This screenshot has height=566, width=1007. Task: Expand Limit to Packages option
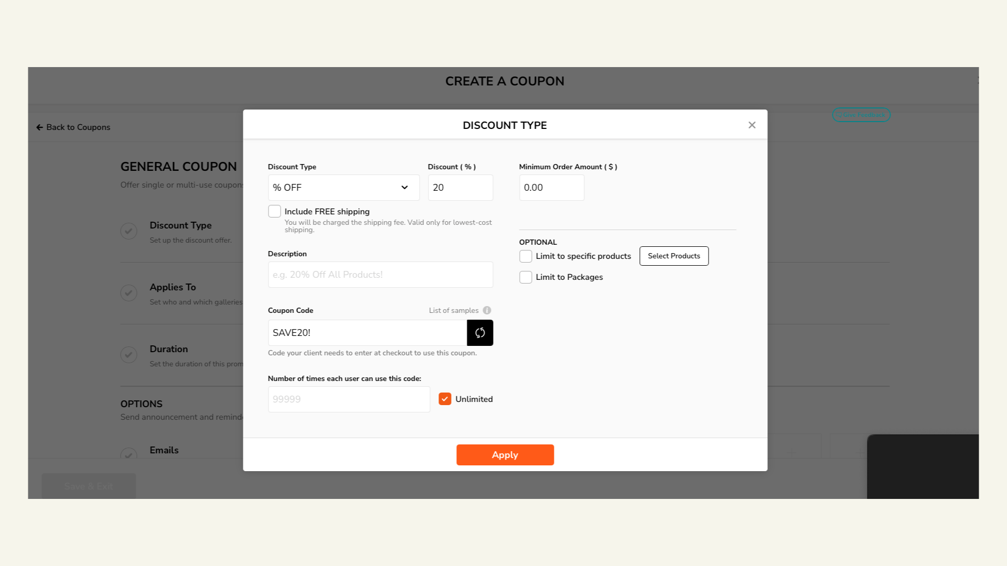(526, 277)
